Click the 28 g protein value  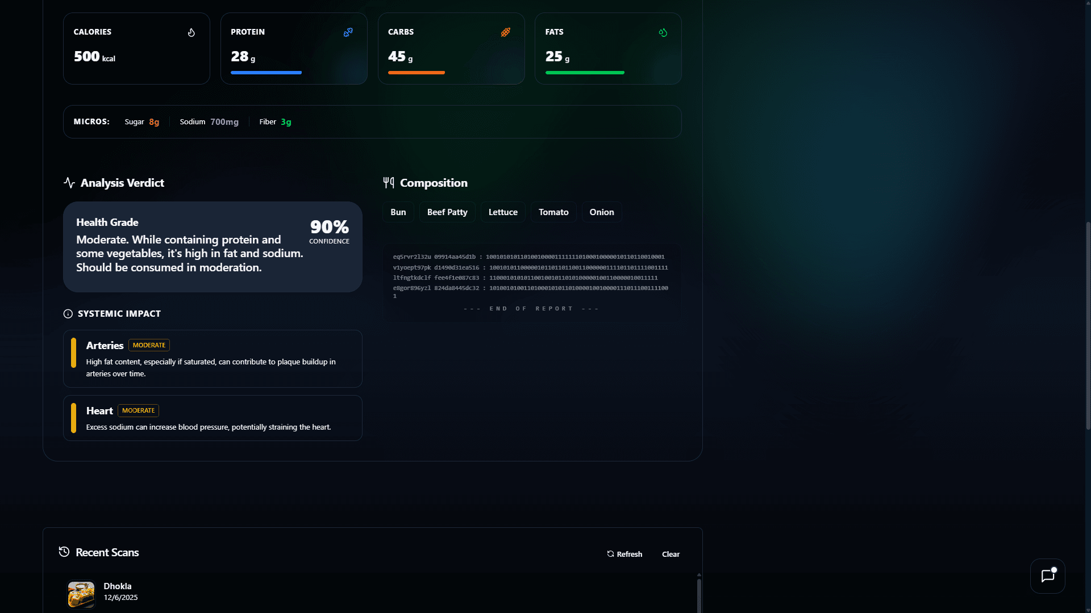click(243, 57)
